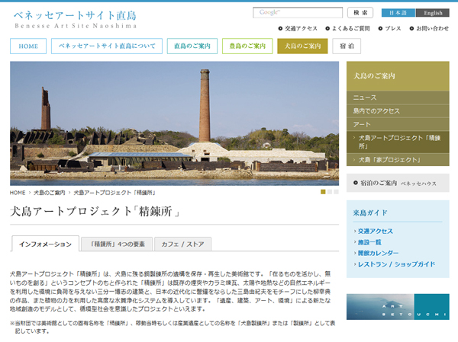This screenshot has width=458, height=342.
Task: Click the arrow beside 開館カレンダー
Action: coord(355,253)
